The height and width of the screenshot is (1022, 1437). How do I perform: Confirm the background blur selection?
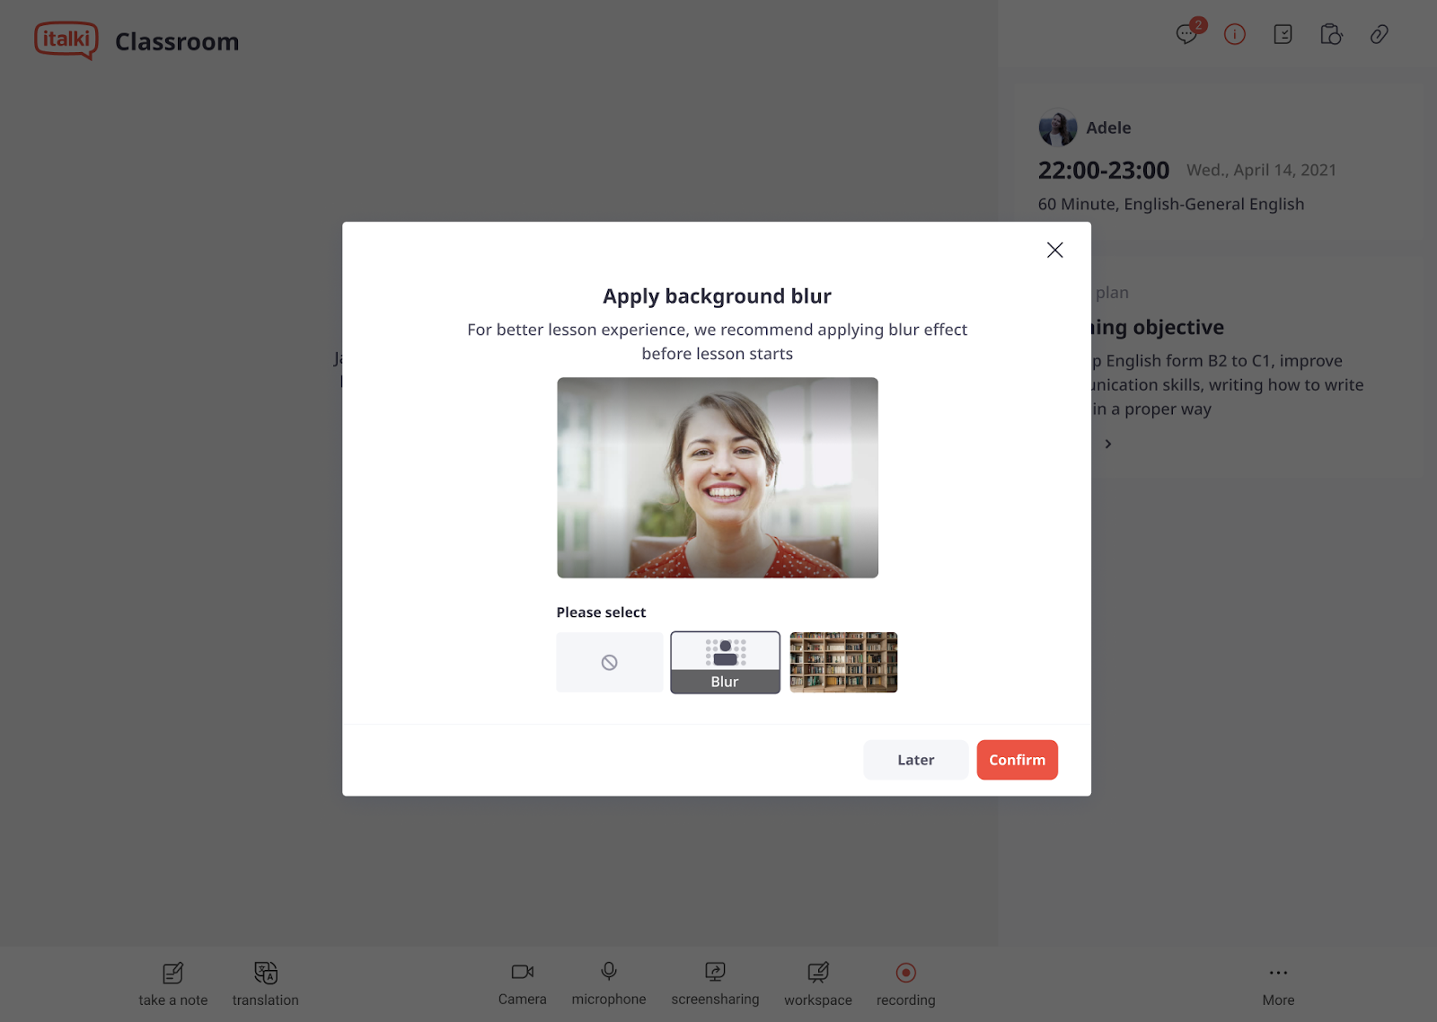(x=1017, y=760)
